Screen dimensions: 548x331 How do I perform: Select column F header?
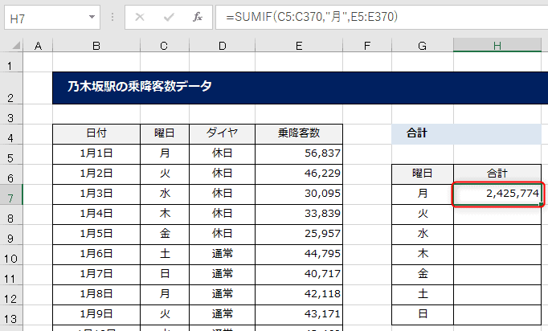click(367, 46)
